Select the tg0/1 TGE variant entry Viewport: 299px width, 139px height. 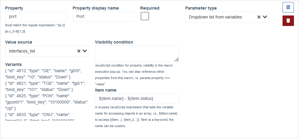coord(45,86)
